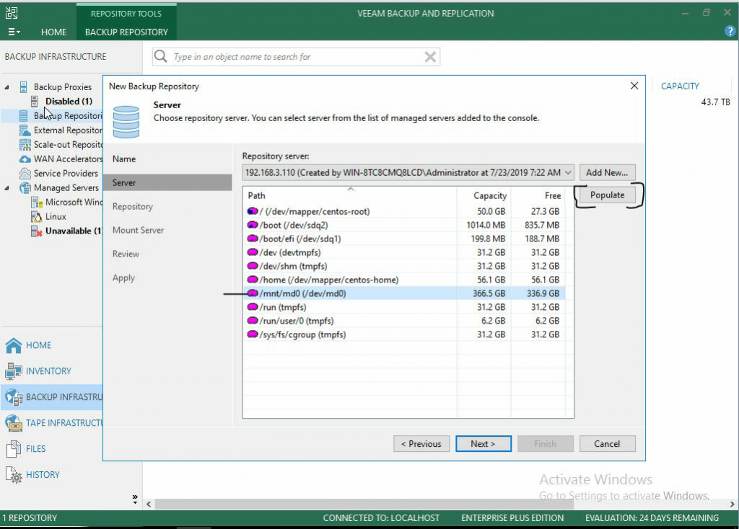Focus the object name search field
The height and width of the screenshot is (529, 739).
pos(296,57)
